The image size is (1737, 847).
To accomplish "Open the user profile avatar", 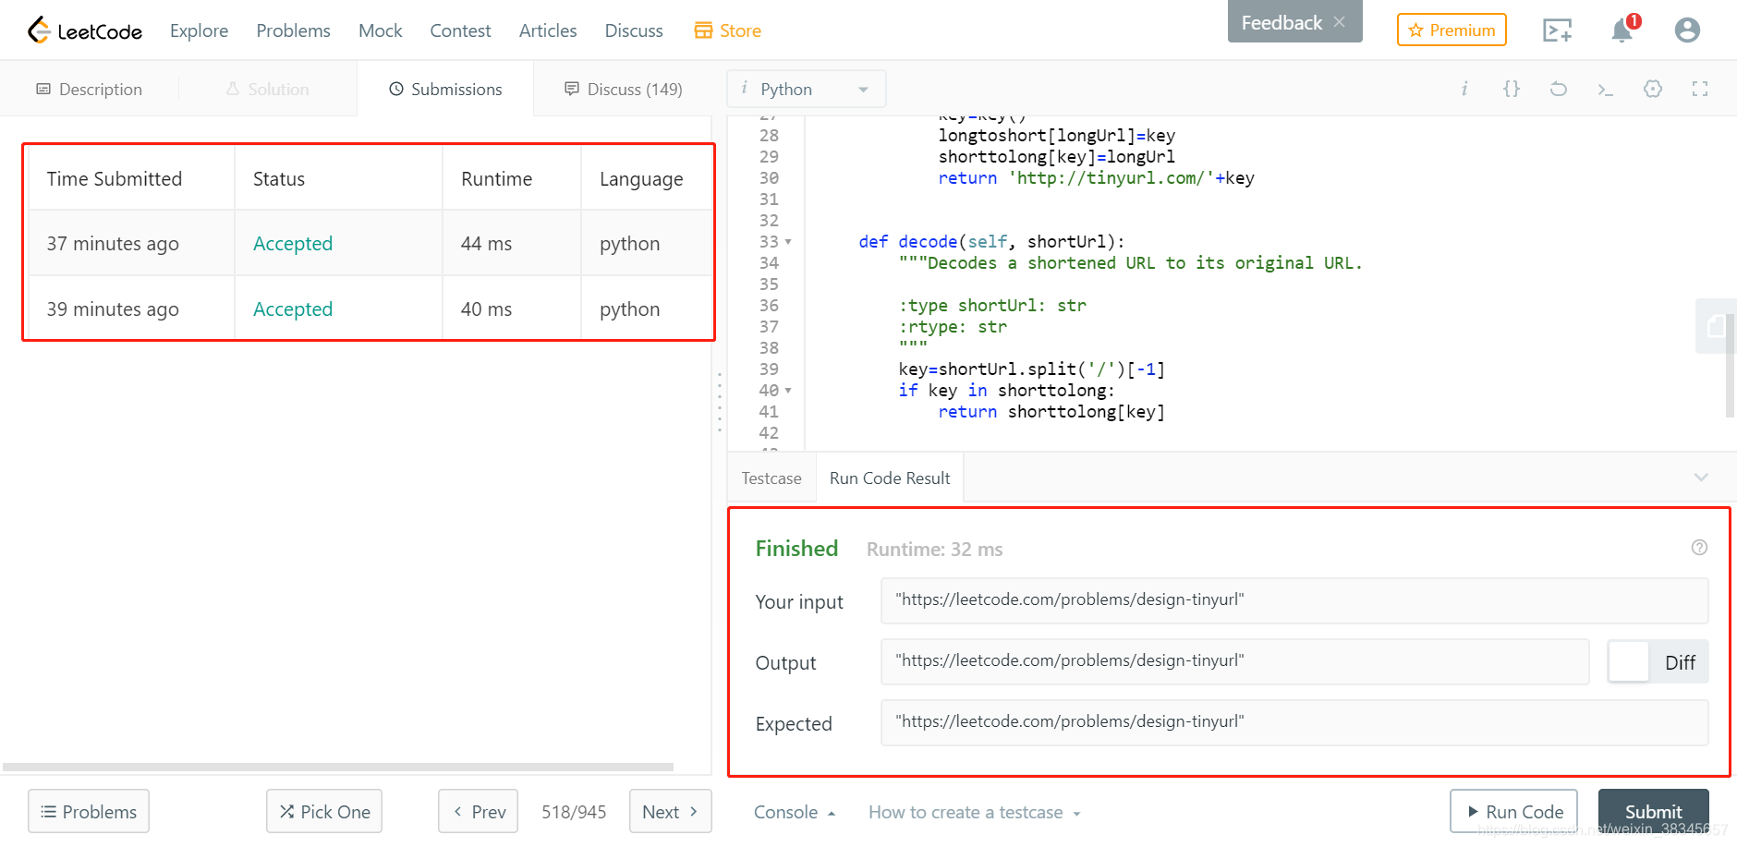I will (x=1687, y=30).
